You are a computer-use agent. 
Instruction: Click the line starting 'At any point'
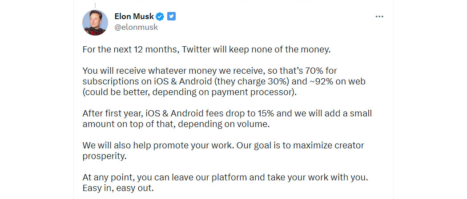(225, 178)
